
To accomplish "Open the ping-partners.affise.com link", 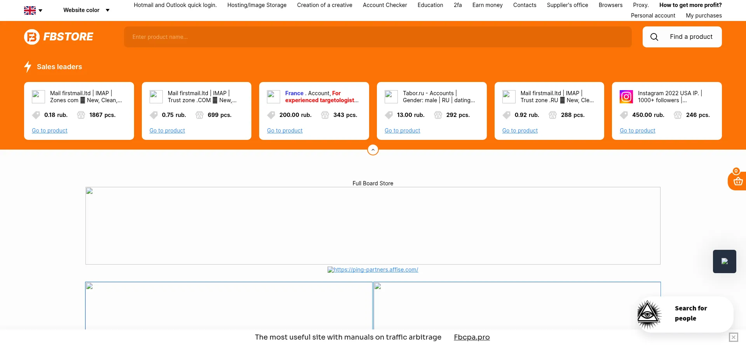I will (x=373, y=270).
